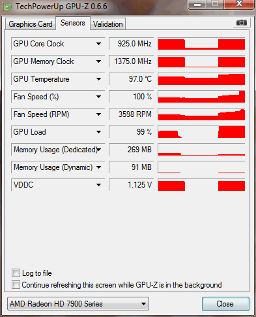
Task: Open the Validation tab
Action: [108, 24]
